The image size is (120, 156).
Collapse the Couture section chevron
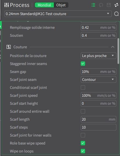pos(113,47)
